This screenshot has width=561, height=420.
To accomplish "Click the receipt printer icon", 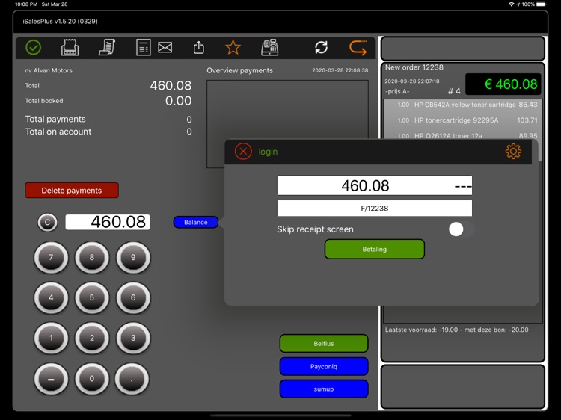I will pyautogui.click(x=70, y=48).
